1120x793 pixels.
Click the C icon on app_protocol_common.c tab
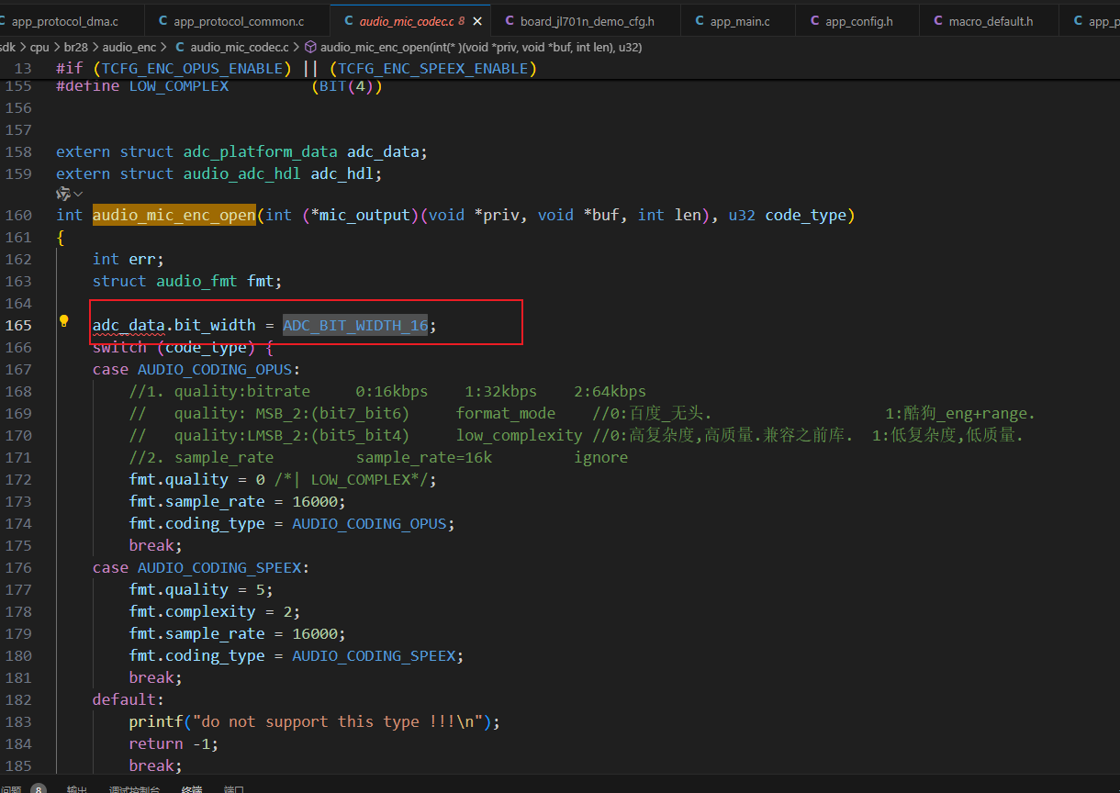pos(163,21)
